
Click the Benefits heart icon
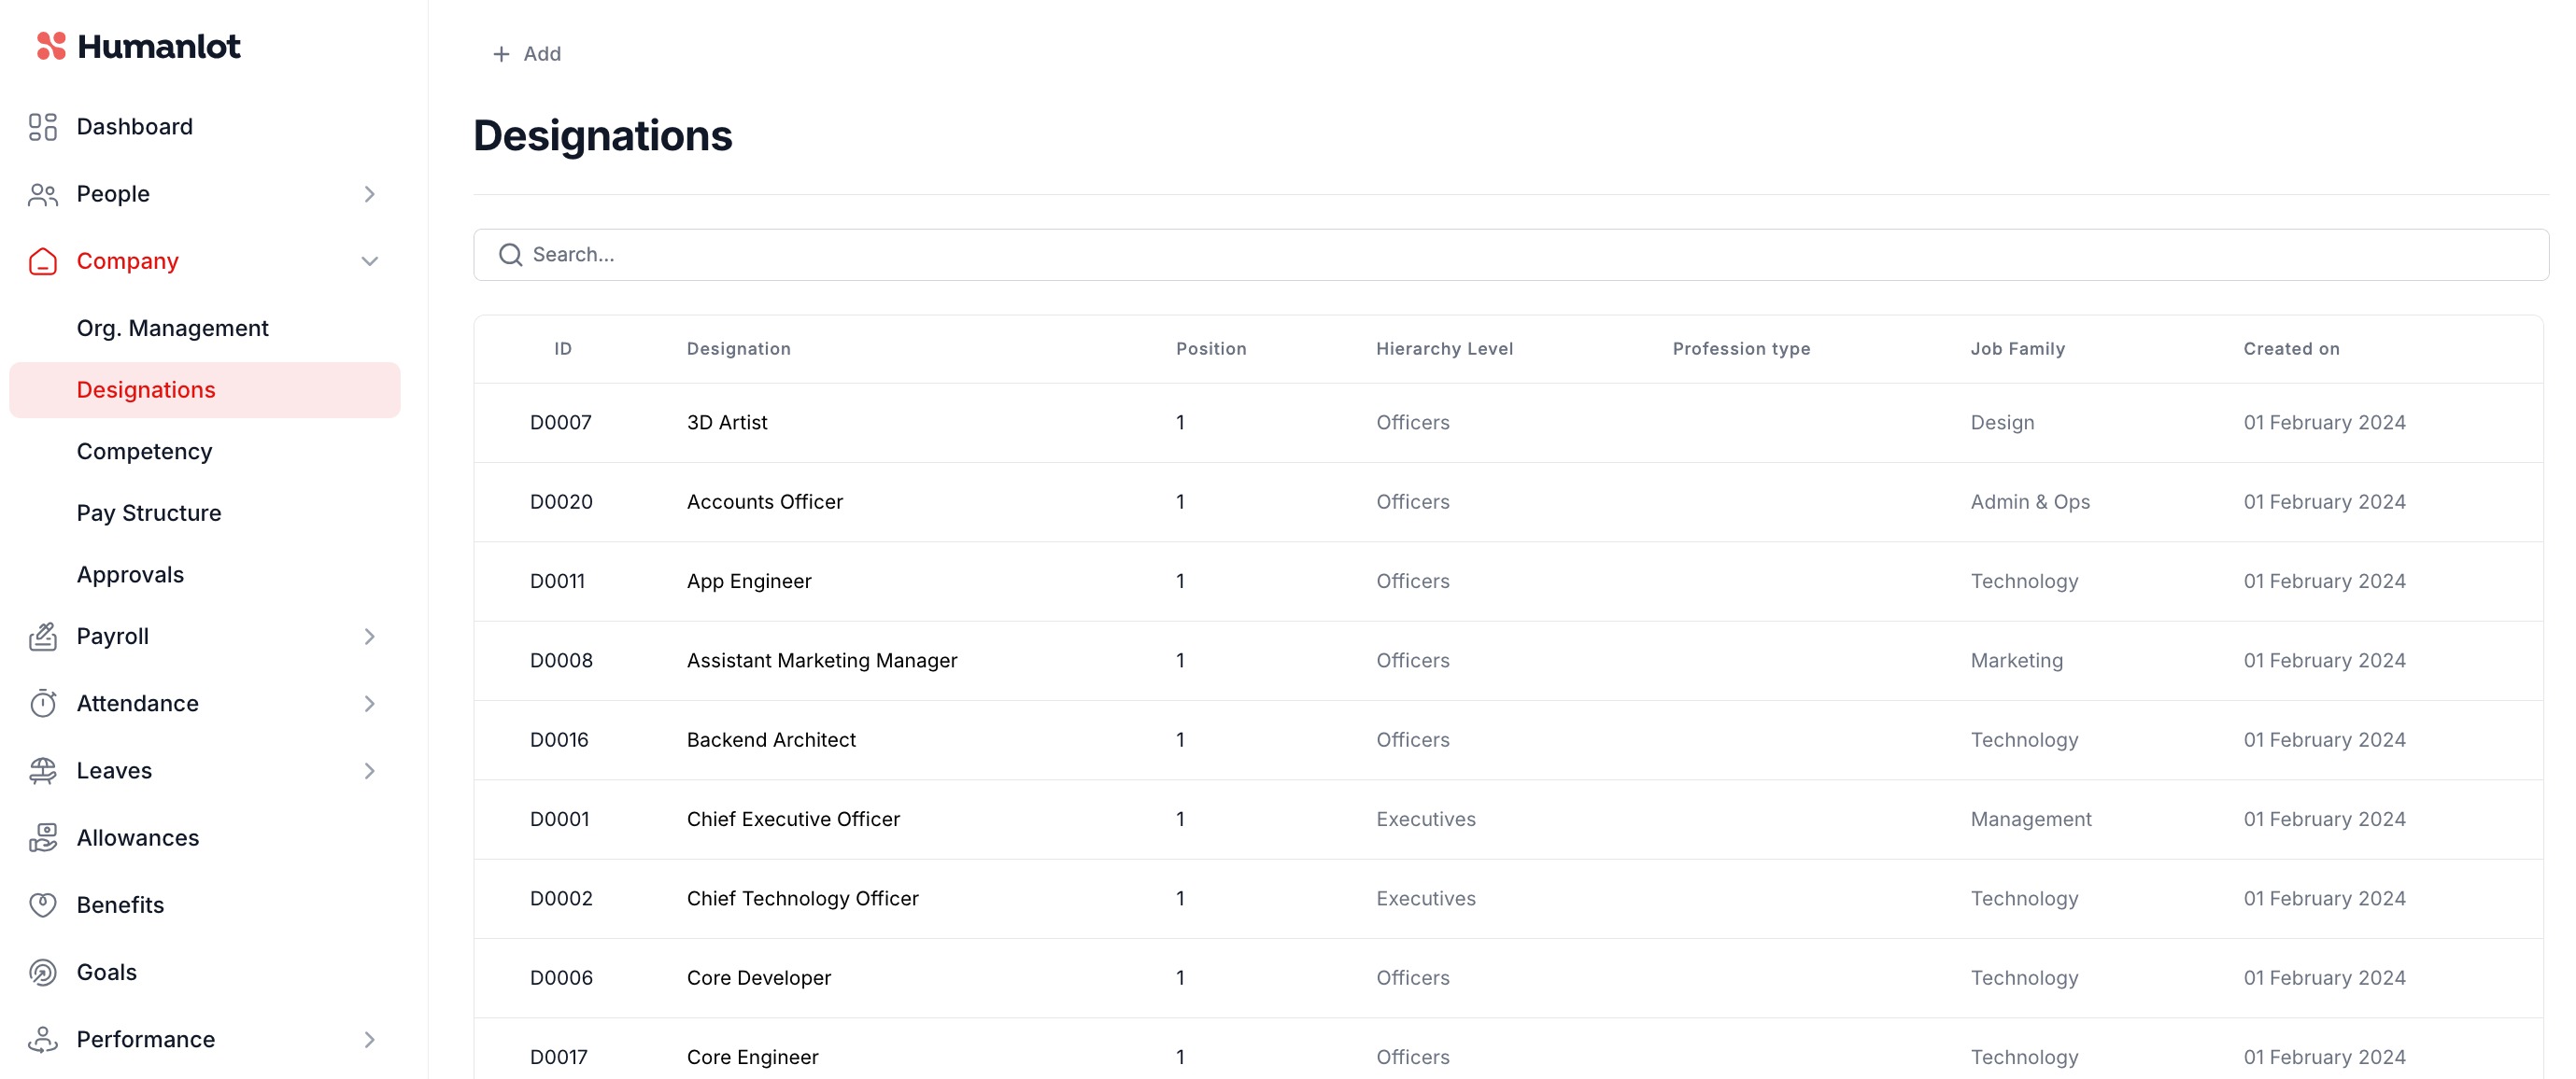coord(42,904)
